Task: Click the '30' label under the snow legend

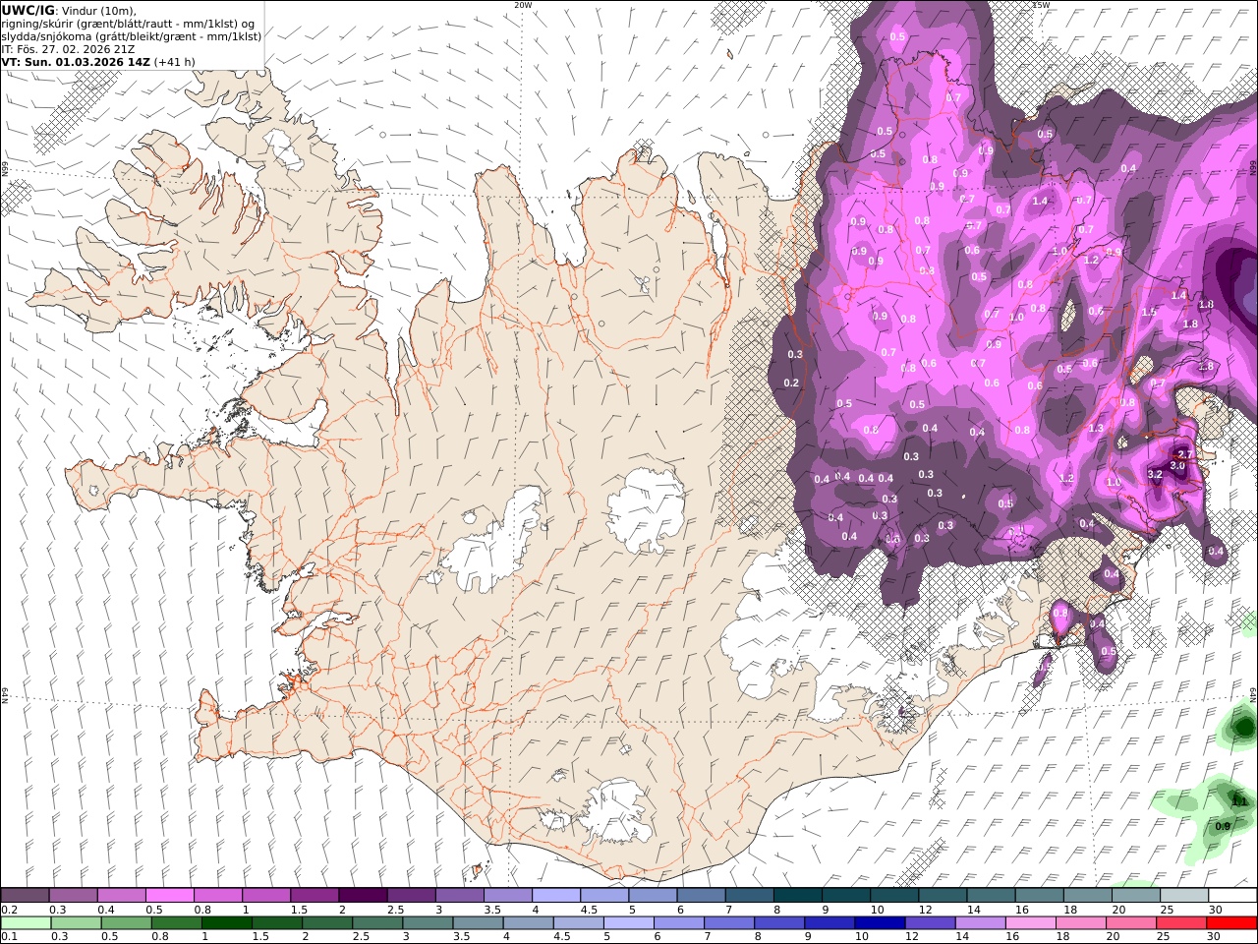Action: (x=1215, y=910)
